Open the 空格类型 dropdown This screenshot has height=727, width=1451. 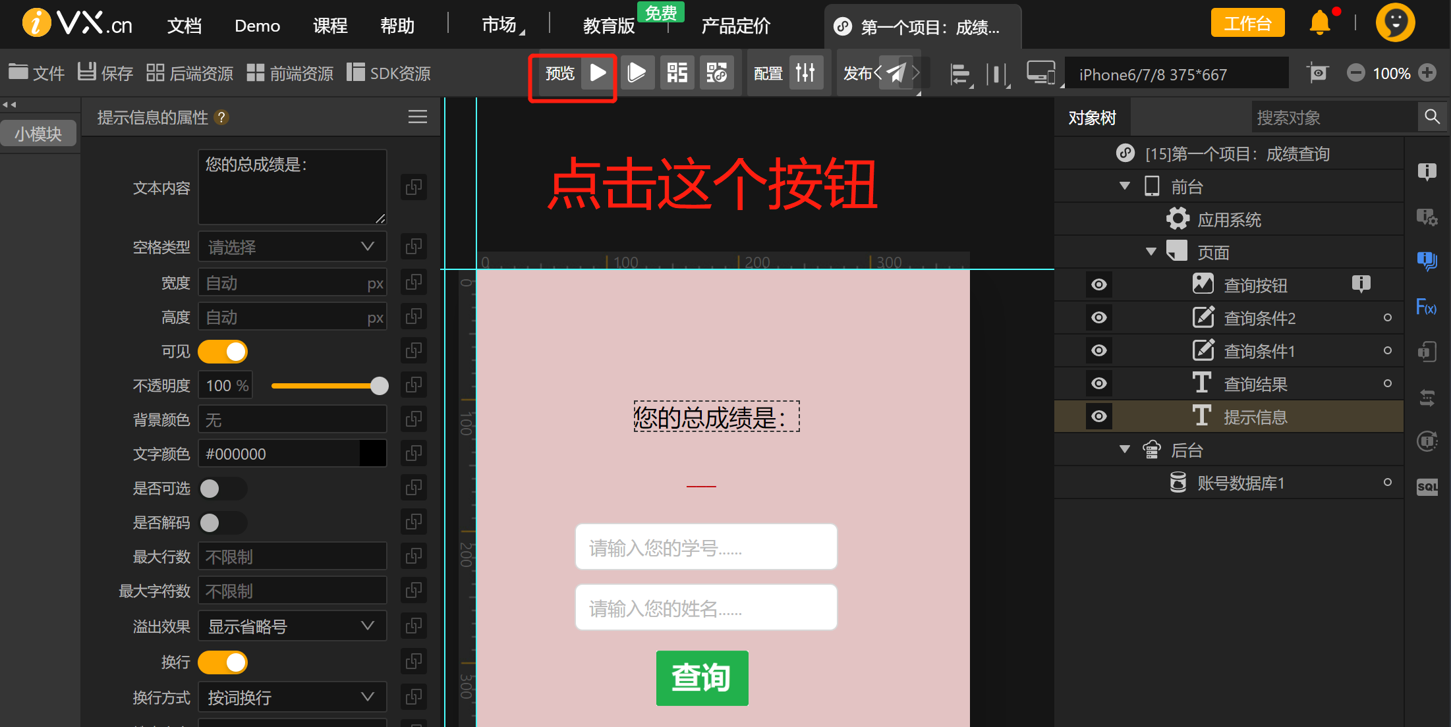point(292,247)
